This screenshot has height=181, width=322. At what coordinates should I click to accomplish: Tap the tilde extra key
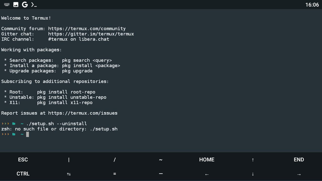click(x=161, y=160)
